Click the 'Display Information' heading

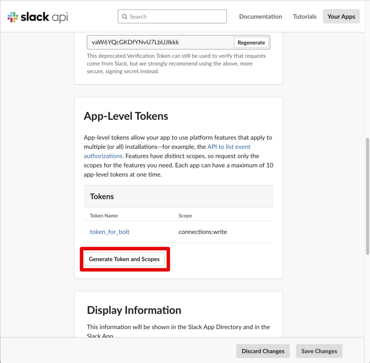pyautogui.click(x=134, y=310)
